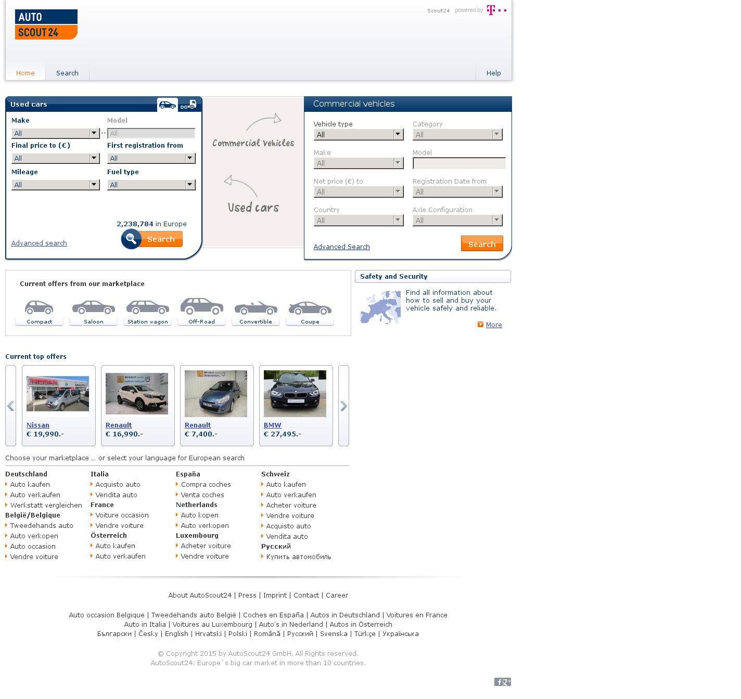Open Italia Acquisto auto link
The height and width of the screenshot is (699, 741).
click(x=118, y=485)
